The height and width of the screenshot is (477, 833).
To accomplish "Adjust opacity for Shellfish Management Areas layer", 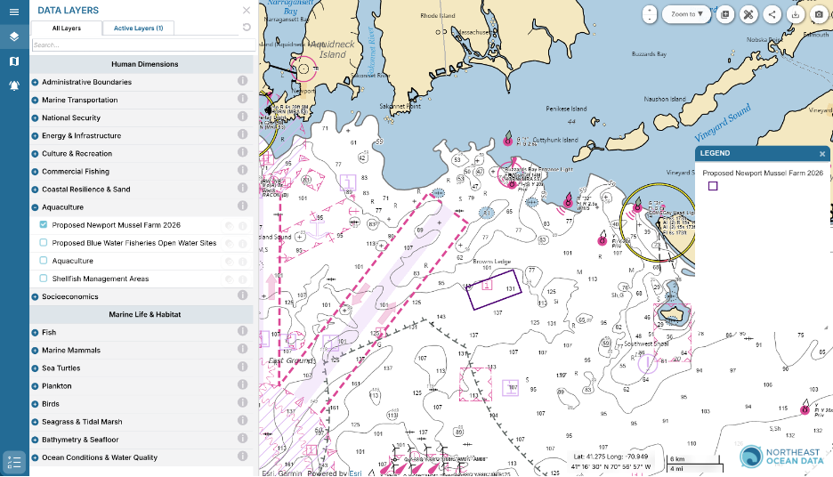I will click(x=230, y=279).
